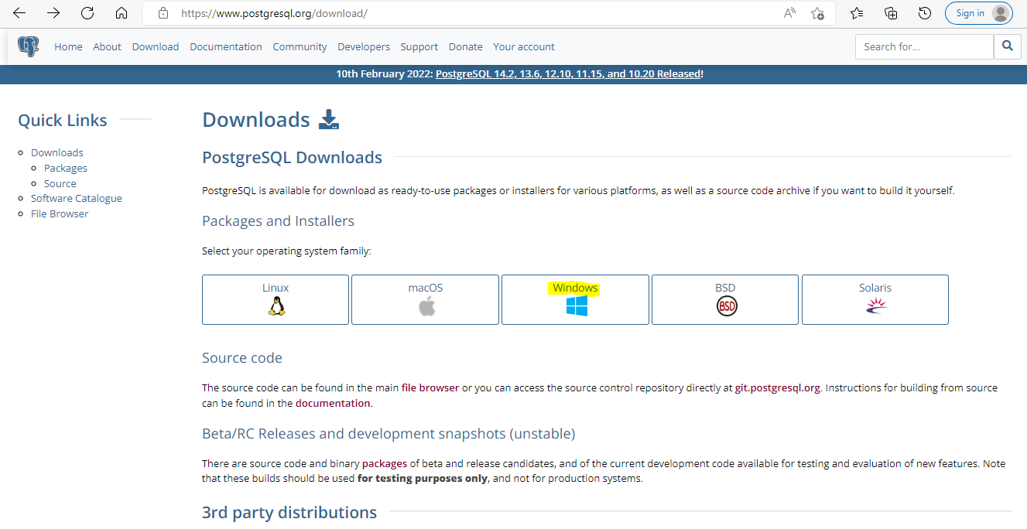The image size is (1027, 529).
Task: Select the Linux penguin icon
Action: click(x=276, y=307)
